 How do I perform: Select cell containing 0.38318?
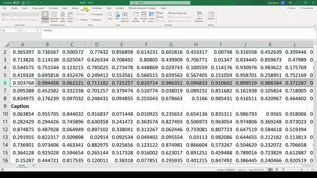[x=122, y=160]
